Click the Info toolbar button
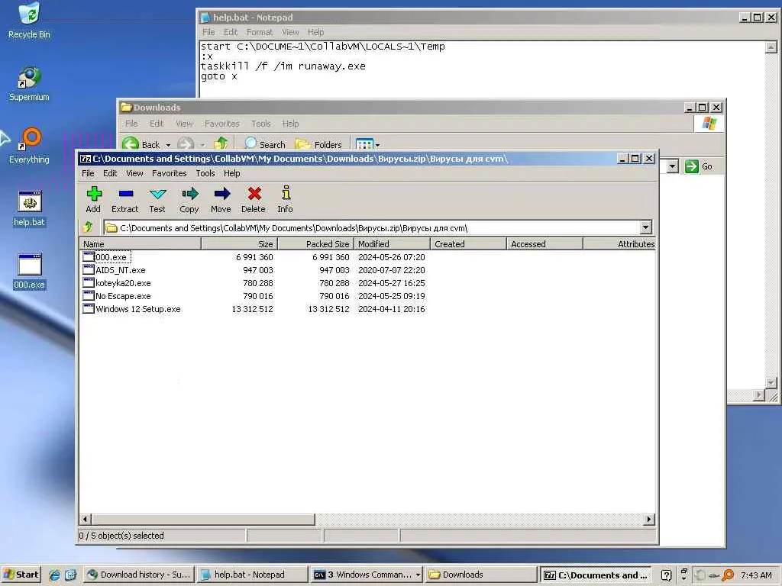 (286, 199)
